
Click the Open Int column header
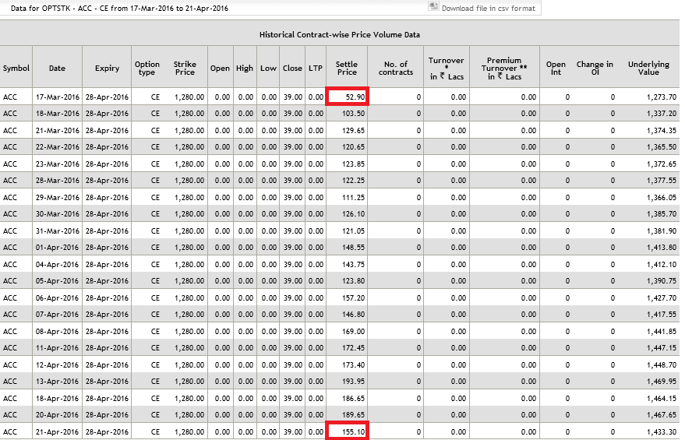(556, 68)
